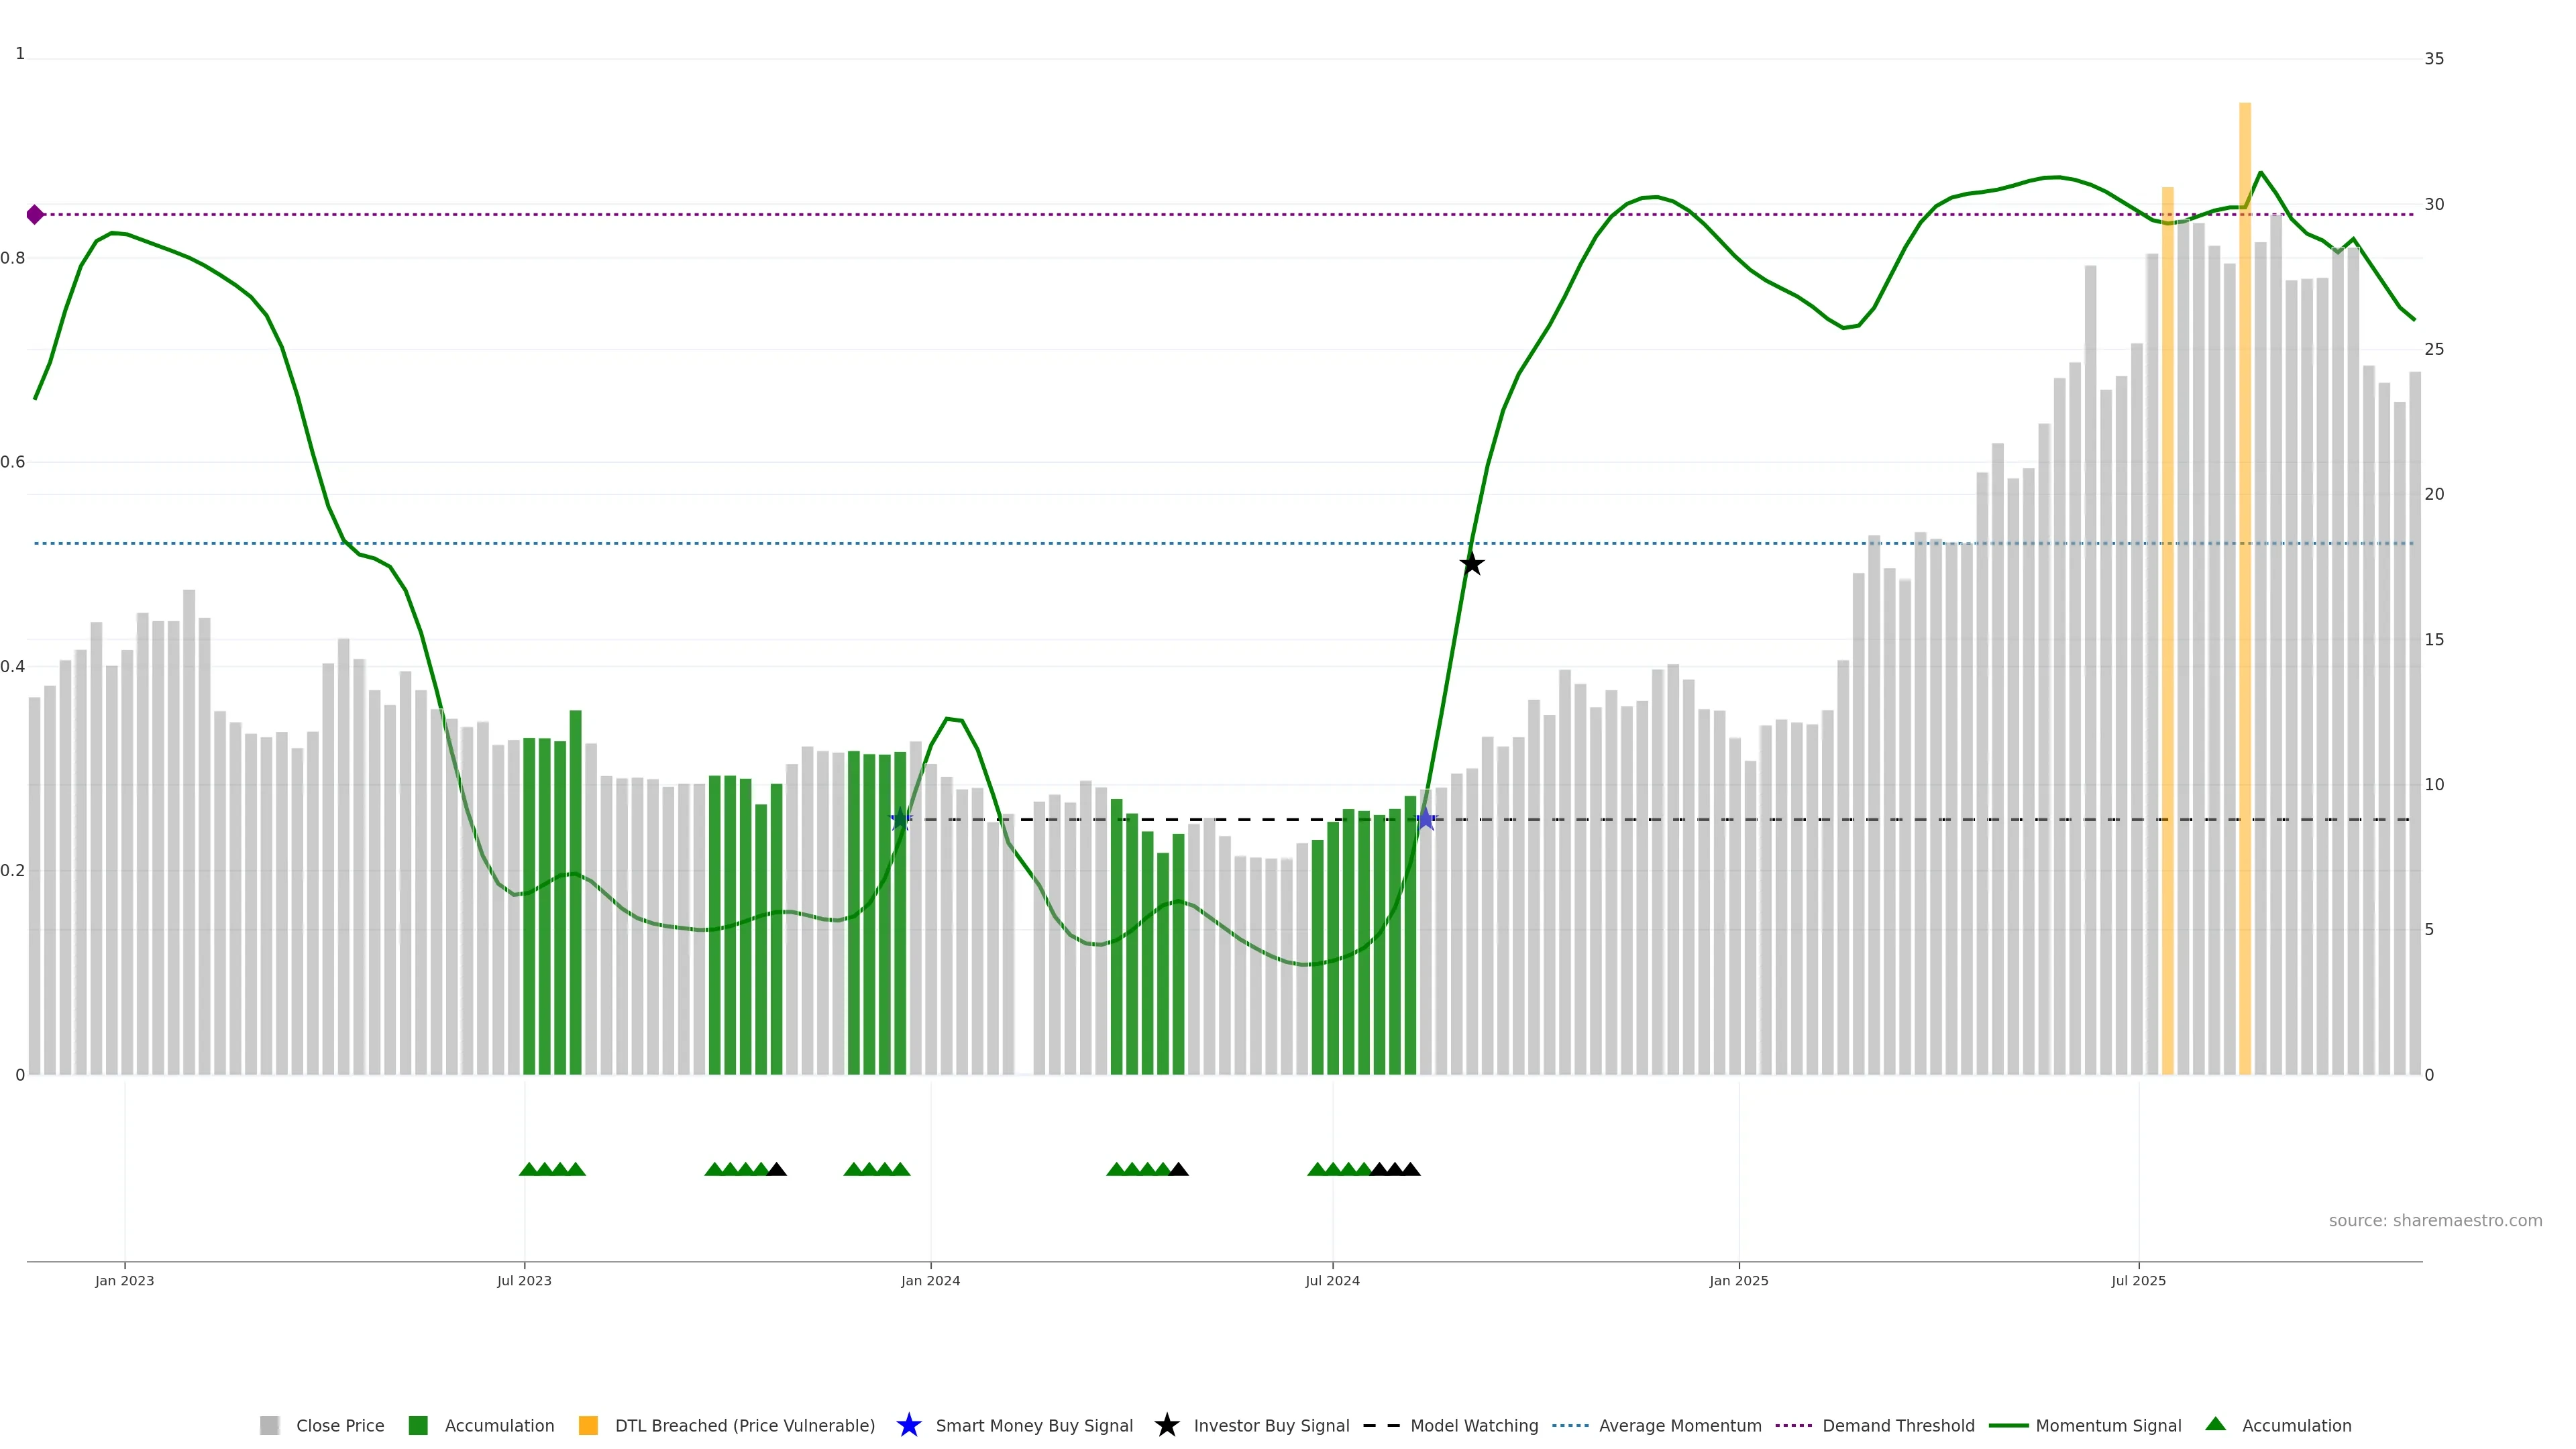Click the Jan 2025 axis label
Screen dimensions: 2576x1449
click(1738, 1280)
